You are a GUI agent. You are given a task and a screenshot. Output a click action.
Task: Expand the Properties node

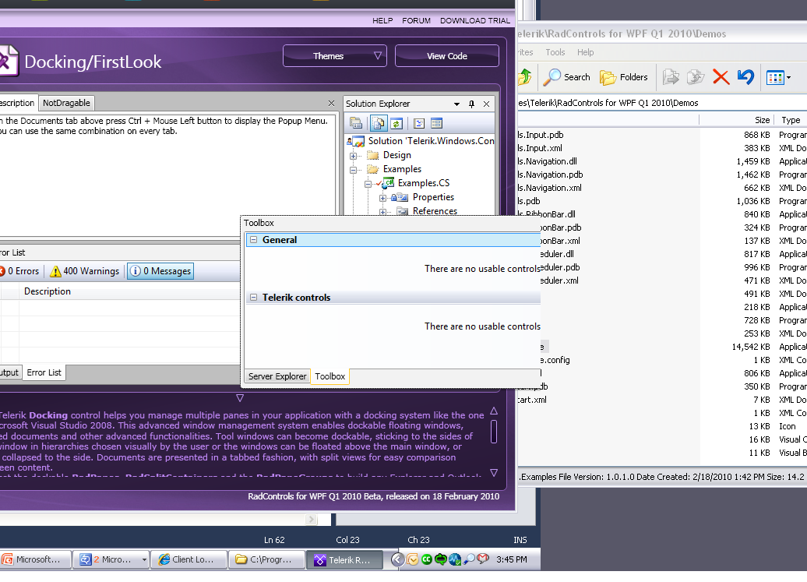382,198
